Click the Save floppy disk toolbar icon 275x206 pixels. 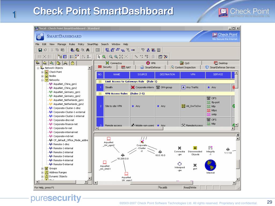click(x=40, y=50)
